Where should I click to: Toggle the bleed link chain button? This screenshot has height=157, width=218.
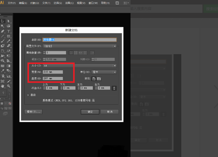(x=114, y=88)
